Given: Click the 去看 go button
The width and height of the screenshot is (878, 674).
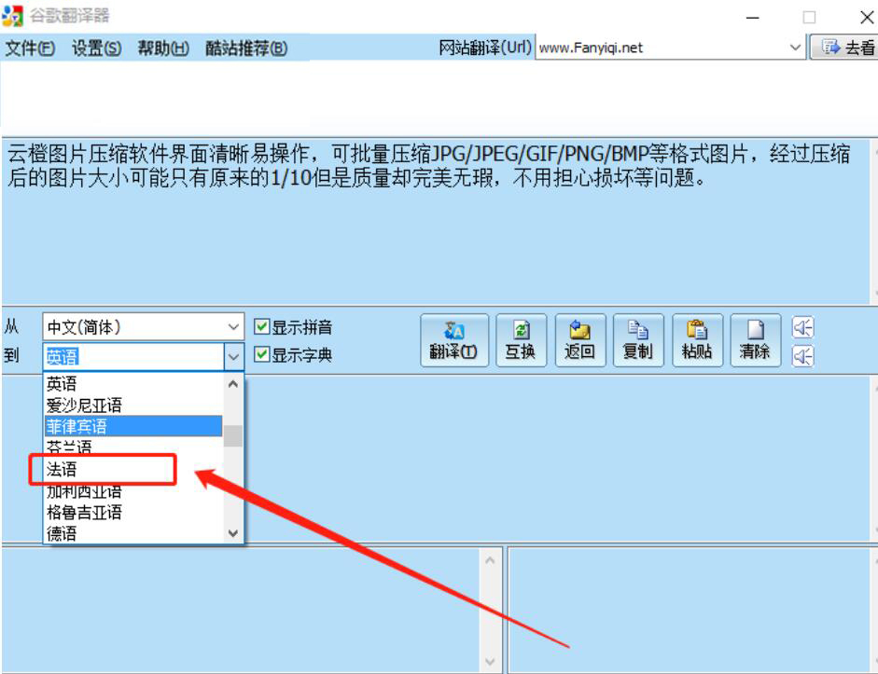Looking at the screenshot, I should tap(845, 47).
